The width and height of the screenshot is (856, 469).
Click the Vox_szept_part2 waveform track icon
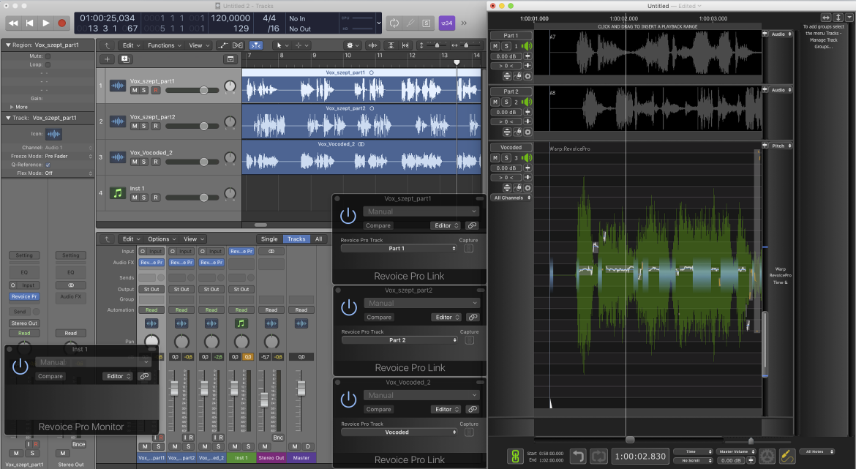pos(117,121)
